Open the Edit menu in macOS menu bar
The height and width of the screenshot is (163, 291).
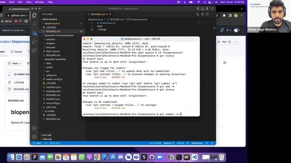click(20, 2)
